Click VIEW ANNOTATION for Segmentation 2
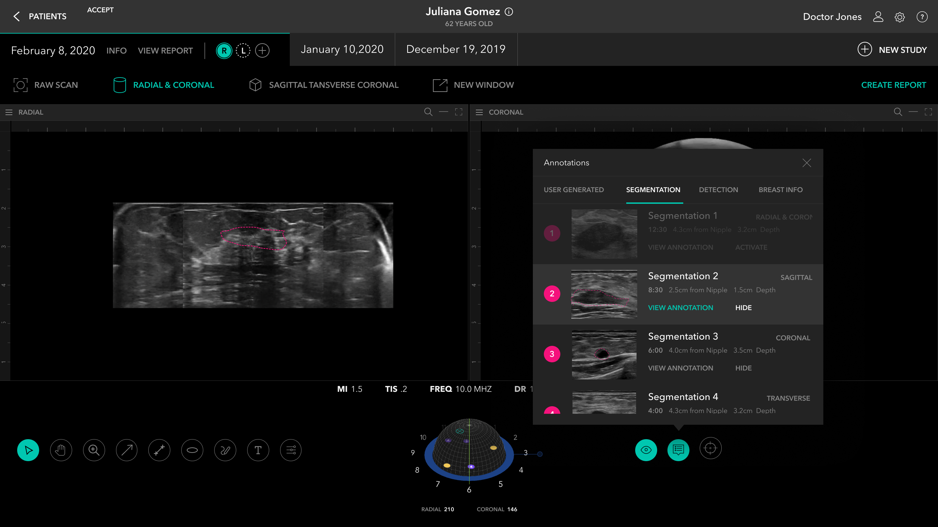938x527 pixels. (x=680, y=307)
